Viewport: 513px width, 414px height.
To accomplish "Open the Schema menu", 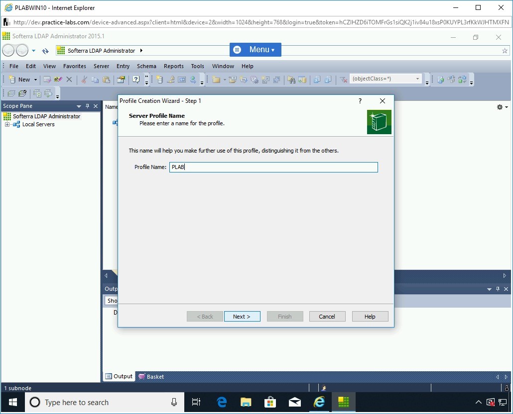I will tap(146, 66).
